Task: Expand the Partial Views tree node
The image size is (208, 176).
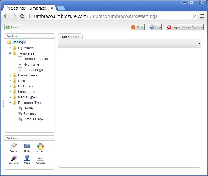Action: pyautogui.click(x=10, y=75)
